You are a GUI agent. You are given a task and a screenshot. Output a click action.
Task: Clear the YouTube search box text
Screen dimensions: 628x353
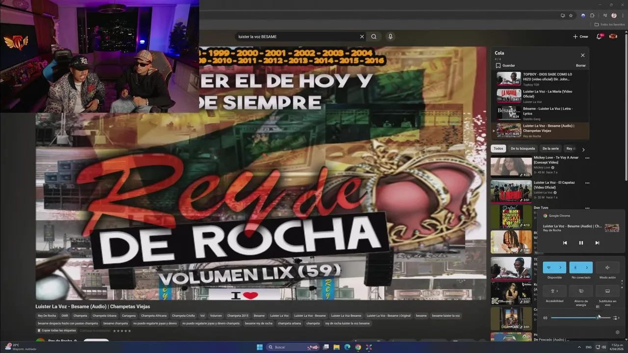pos(362,37)
